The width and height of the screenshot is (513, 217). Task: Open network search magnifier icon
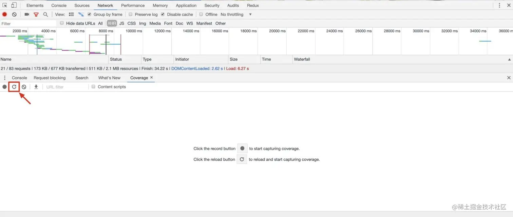(45, 14)
